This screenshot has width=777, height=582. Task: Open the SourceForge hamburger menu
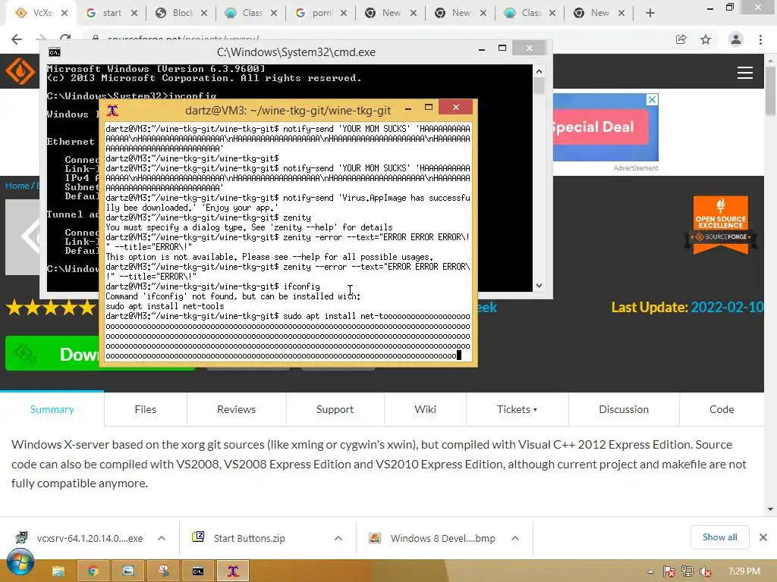(x=745, y=73)
